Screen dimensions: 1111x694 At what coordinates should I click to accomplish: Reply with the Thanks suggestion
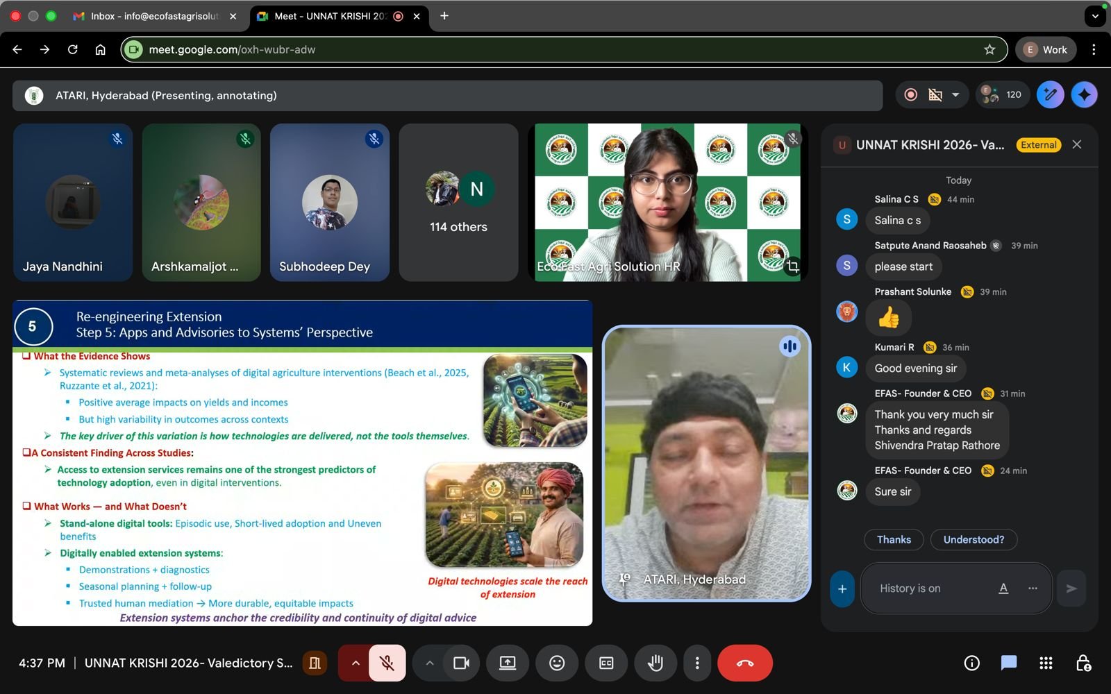click(x=894, y=539)
